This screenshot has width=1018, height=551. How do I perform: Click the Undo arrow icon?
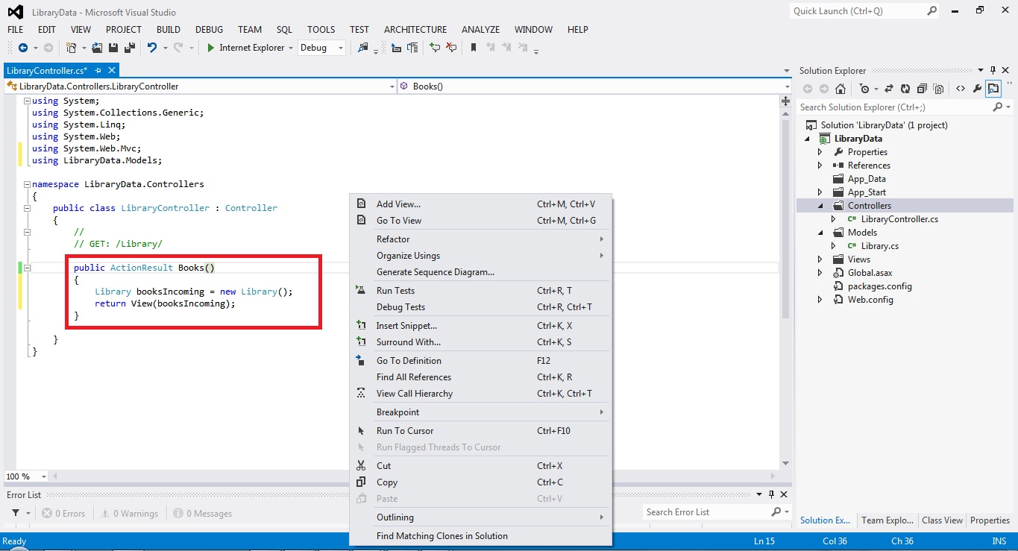(152, 48)
